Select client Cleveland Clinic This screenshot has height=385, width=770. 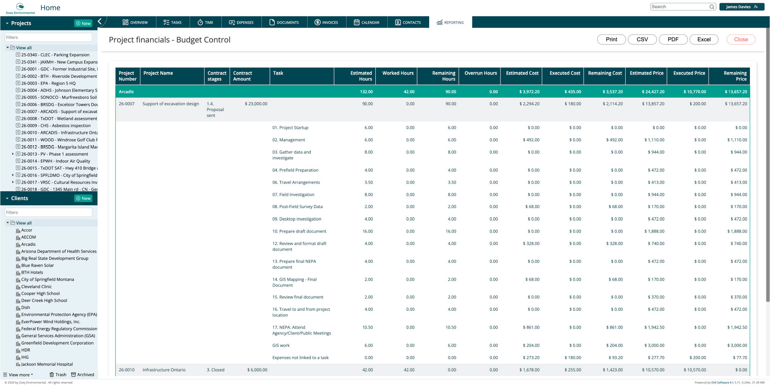point(36,287)
